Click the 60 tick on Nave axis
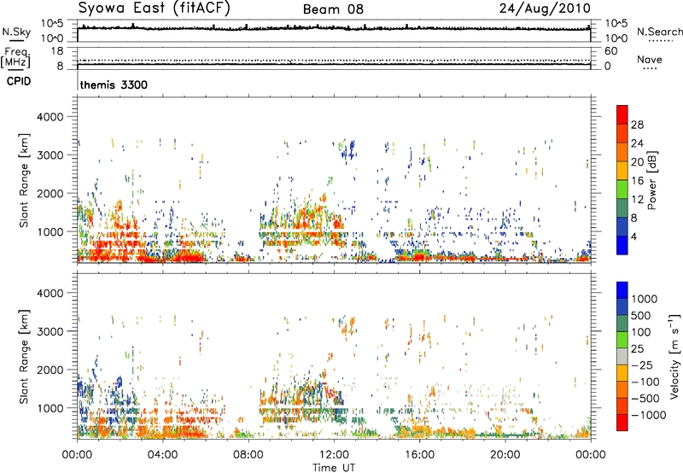This screenshot has width=683, height=473. click(610, 51)
